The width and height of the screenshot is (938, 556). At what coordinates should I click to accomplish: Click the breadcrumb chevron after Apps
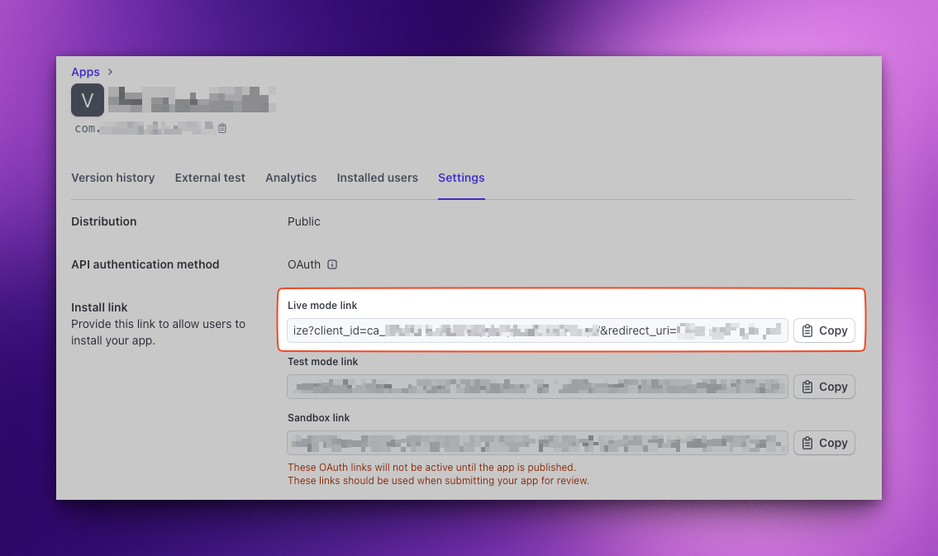click(110, 72)
